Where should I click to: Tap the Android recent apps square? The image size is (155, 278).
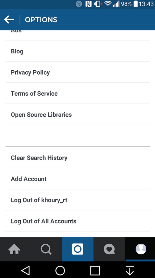95,271
